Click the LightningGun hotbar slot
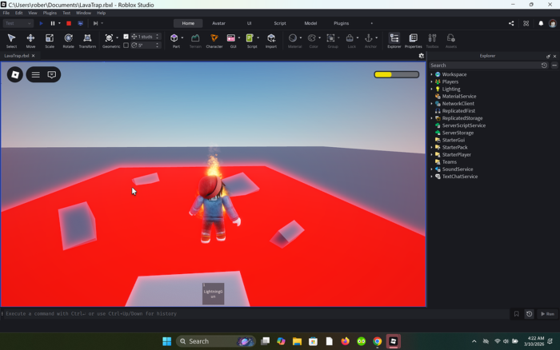This screenshot has width=560, height=350. [214, 293]
